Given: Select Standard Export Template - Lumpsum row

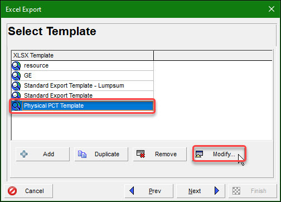Looking at the screenshot, I should (x=83, y=86).
